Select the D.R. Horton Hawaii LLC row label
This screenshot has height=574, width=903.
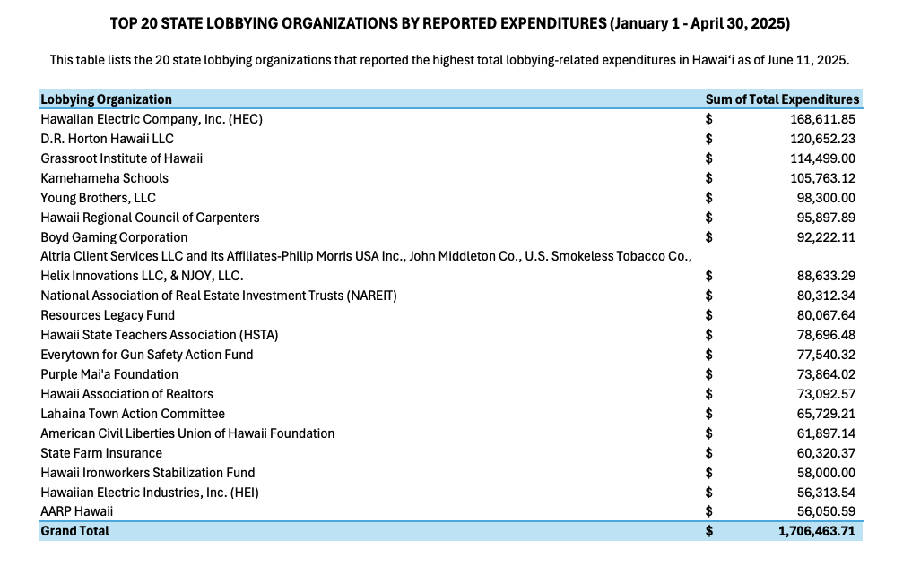[x=107, y=139]
